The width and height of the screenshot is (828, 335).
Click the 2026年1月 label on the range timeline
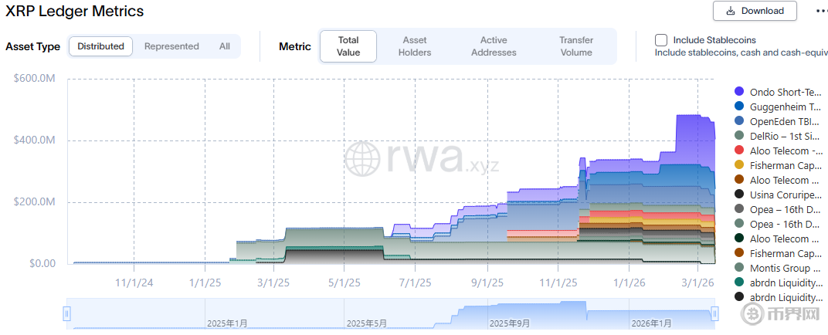(652, 323)
